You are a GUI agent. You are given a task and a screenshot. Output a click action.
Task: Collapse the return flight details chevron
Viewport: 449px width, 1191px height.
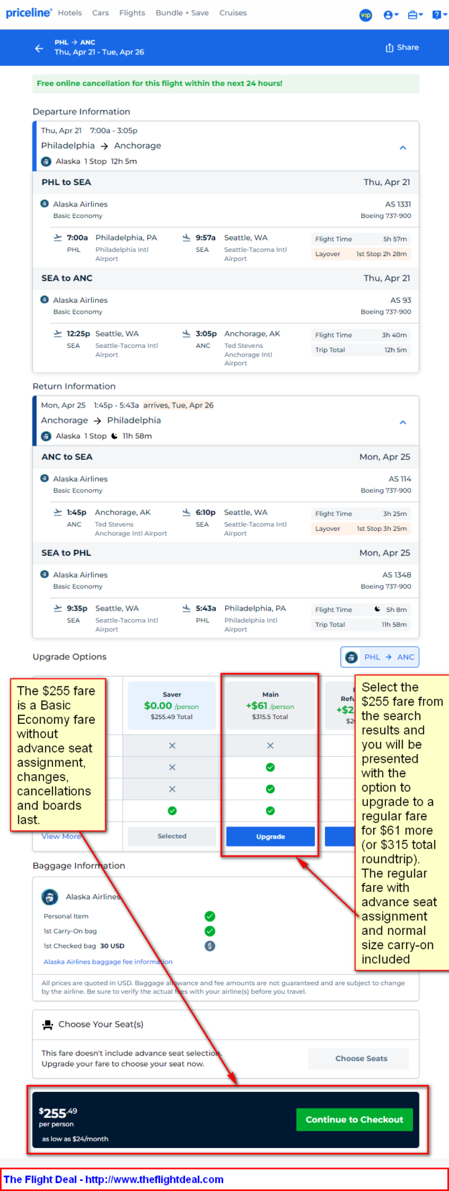click(403, 422)
